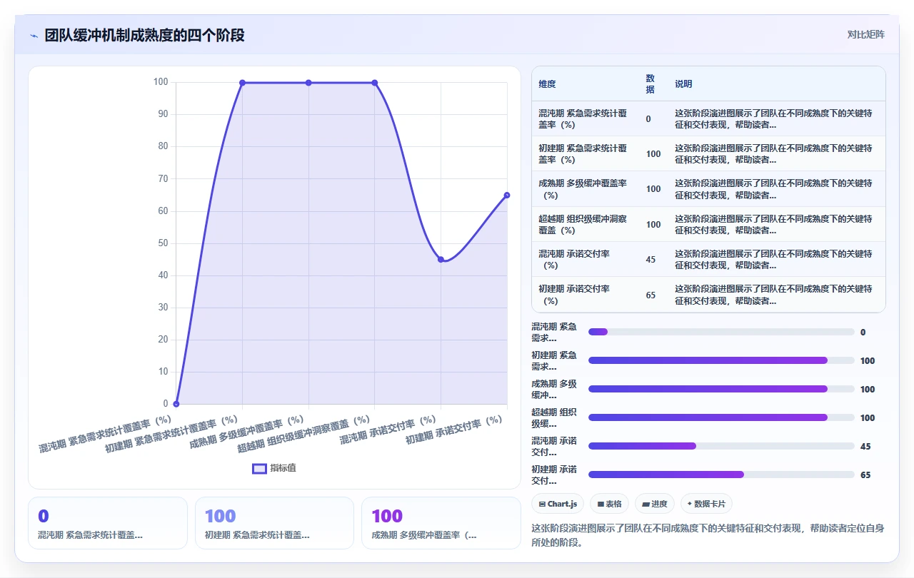Click the chart data point at value 0

pos(176,404)
